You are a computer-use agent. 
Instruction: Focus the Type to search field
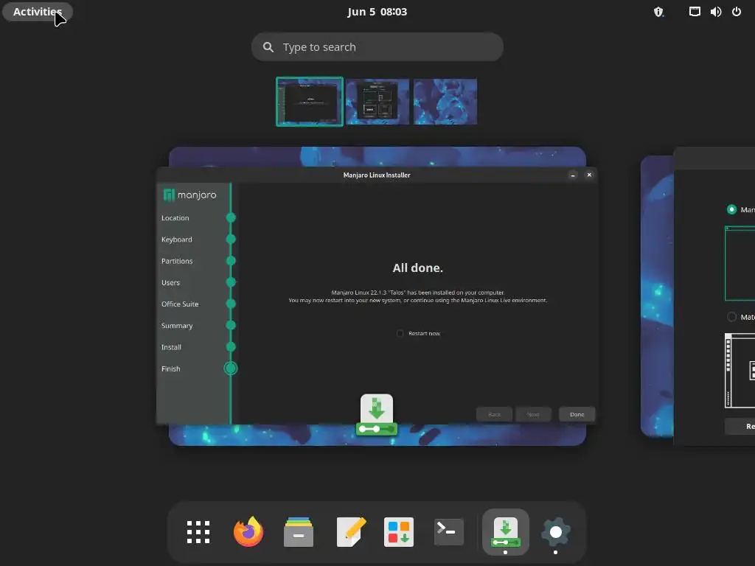pos(377,46)
